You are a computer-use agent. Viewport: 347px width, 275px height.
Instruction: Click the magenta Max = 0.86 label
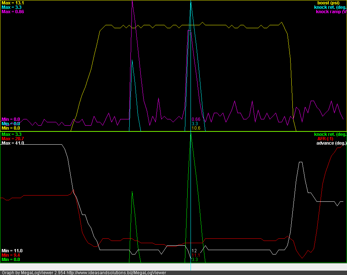click(13, 12)
